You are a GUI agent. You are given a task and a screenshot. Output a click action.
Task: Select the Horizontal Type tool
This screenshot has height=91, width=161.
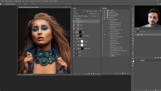133,45
